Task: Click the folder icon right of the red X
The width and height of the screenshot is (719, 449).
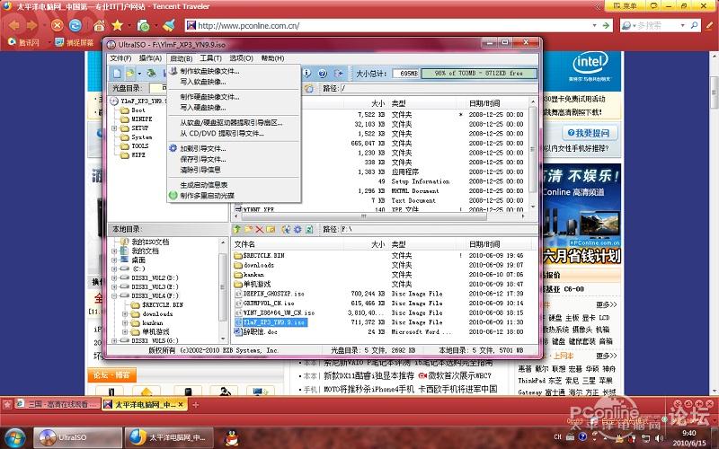Action: (x=271, y=229)
